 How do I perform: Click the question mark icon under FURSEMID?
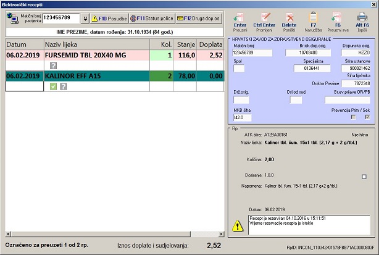[54, 65]
